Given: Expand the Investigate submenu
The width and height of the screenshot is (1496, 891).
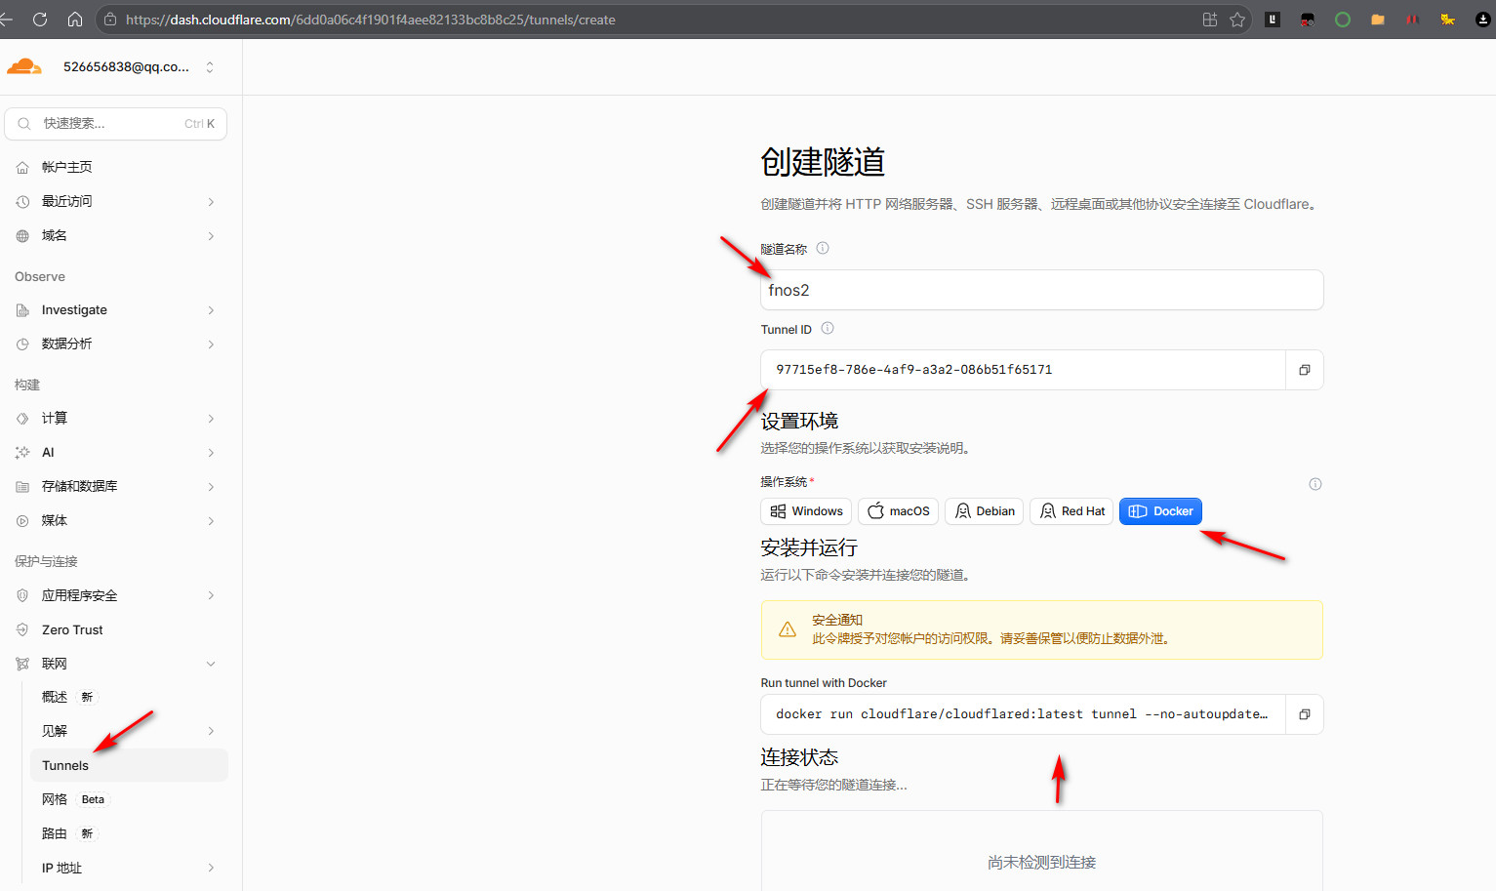Looking at the screenshot, I should tap(211, 310).
